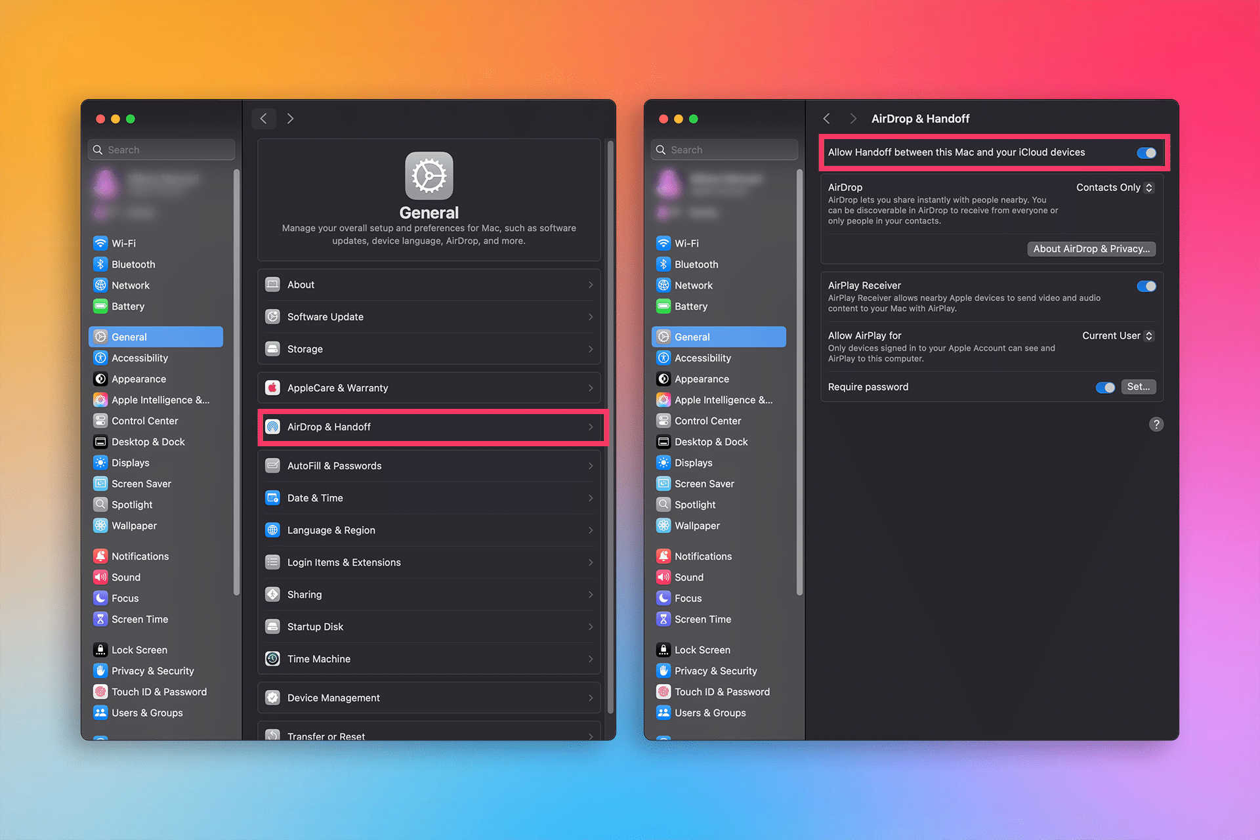This screenshot has width=1260, height=840.
Task: Go back in the AirDrop & Handoff window
Action: [x=827, y=119]
